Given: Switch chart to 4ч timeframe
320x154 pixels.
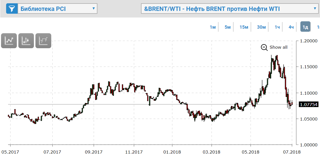Looking at the screenshot, I should pyautogui.click(x=291, y=27).
